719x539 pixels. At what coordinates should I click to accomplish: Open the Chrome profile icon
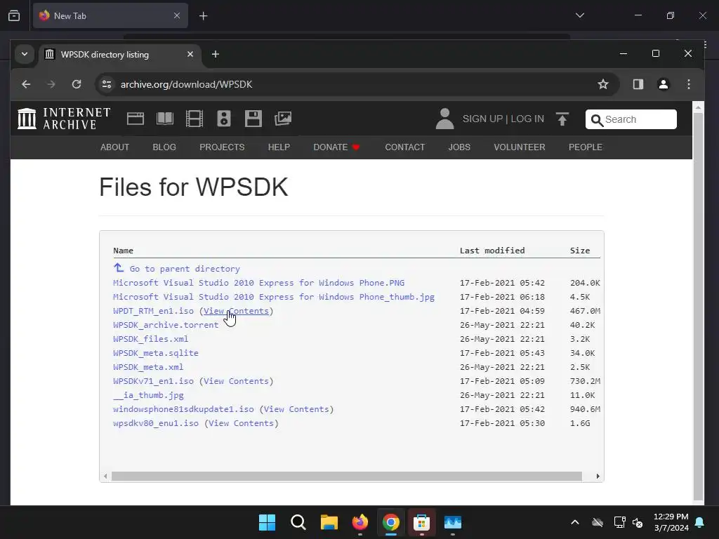(x=663, y=84)
